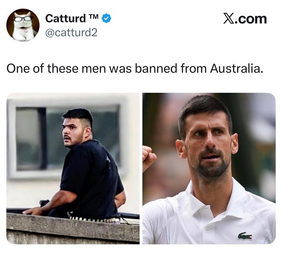Click the X logo in X.com watermark
This screenshot has height=263, width=282.
229,19
